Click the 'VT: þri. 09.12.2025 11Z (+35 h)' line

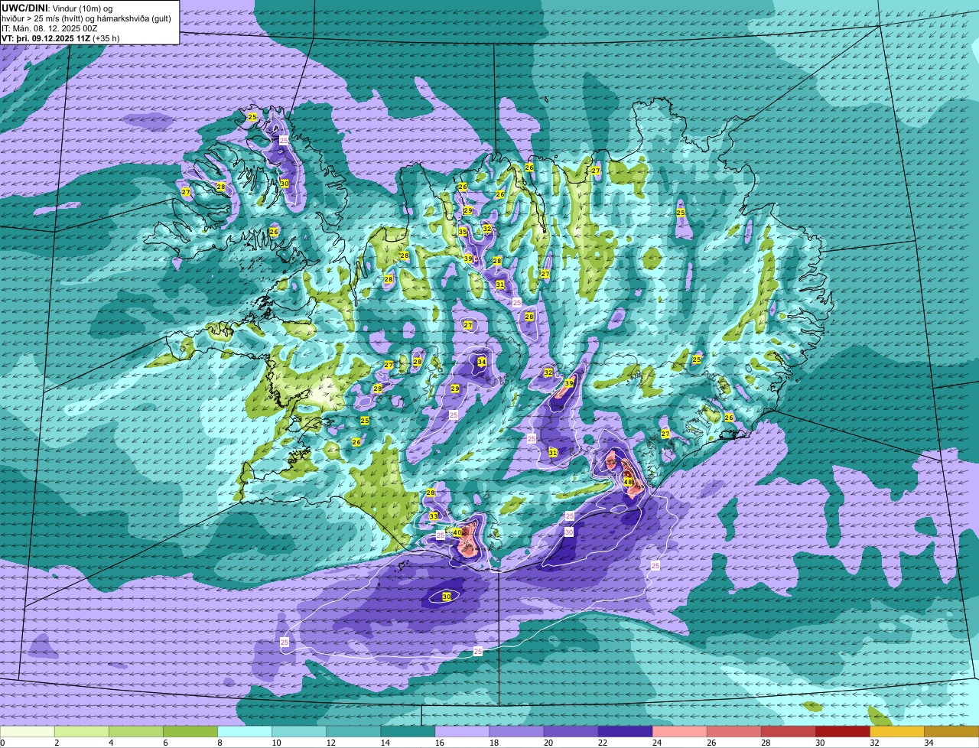tap(60, 37)
